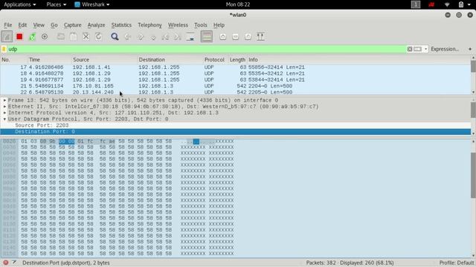Select packet 17 from 192.168.1.41

pos(236,67)
